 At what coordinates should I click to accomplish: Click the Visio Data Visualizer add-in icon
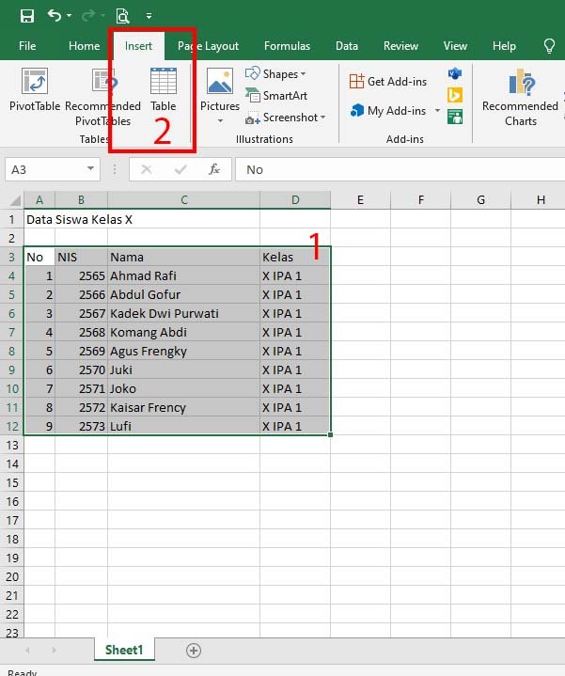tap(455, 73)
